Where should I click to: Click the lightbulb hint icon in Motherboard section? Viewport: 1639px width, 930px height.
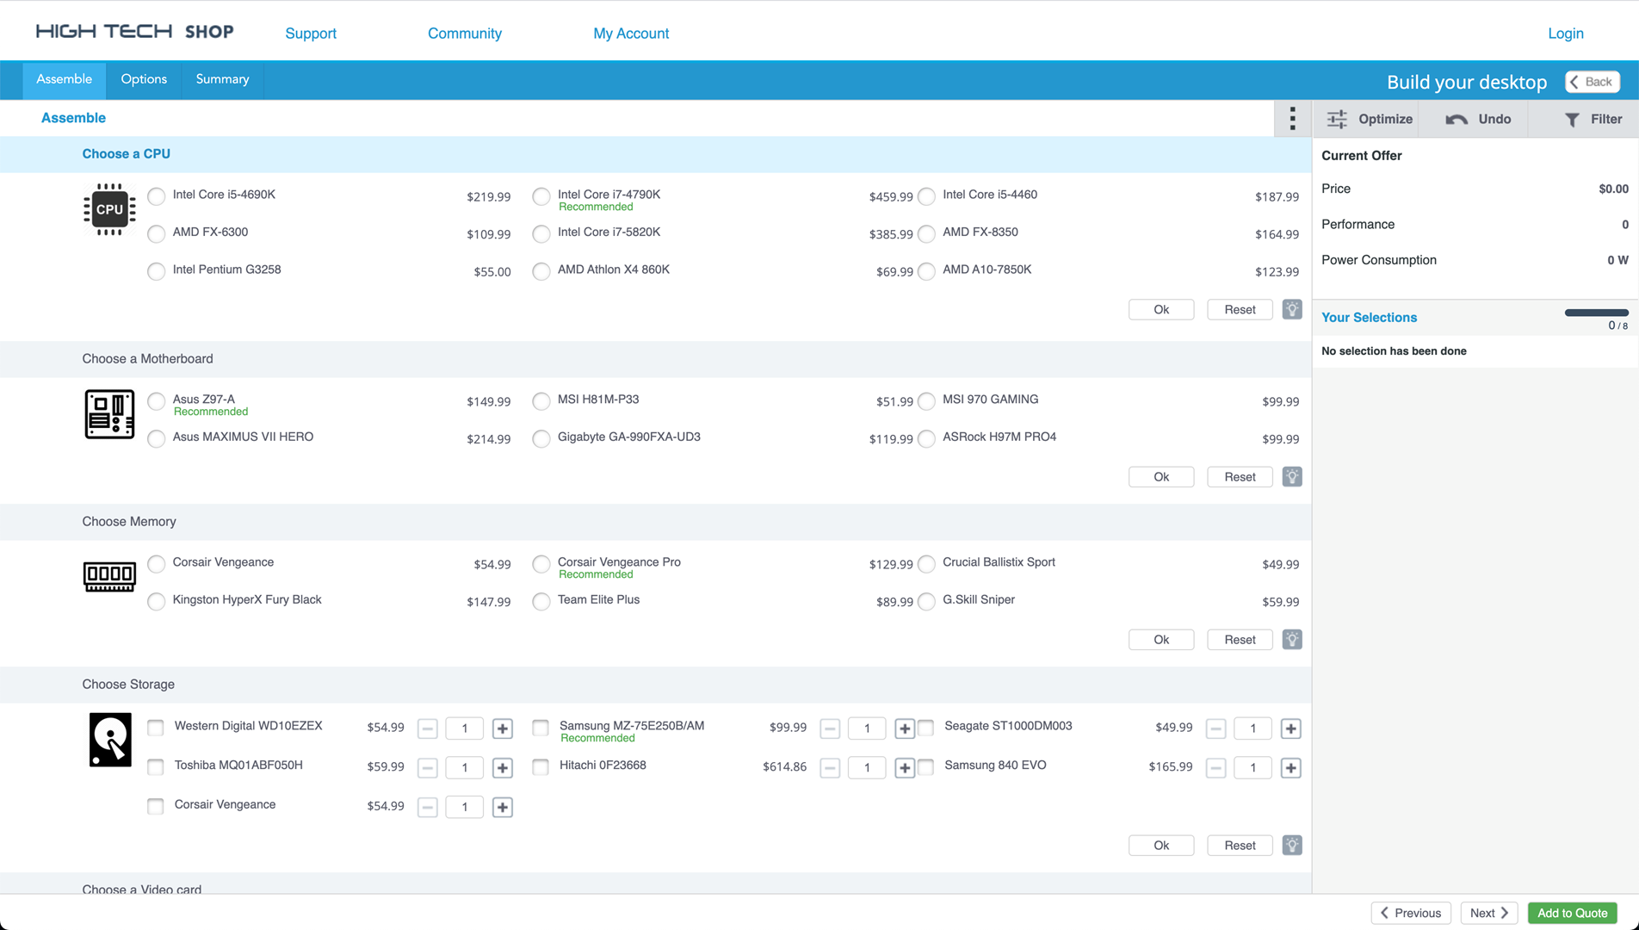[x=1292, y=476]
